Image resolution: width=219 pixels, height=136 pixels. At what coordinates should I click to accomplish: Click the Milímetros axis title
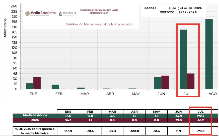[5, 28]
